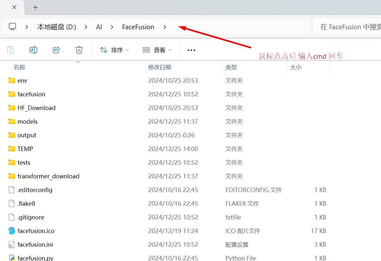The width and height of the screenshot is (381, 261).
Task: Click the .gitignore file icon
Action: (11, 217)
